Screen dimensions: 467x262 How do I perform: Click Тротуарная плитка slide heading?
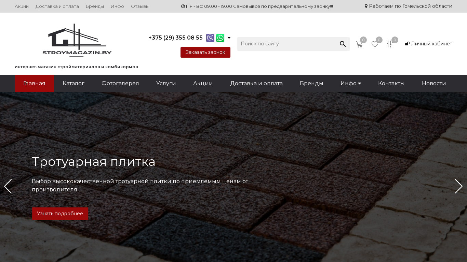pyautogui.click(x=94, y=162)
